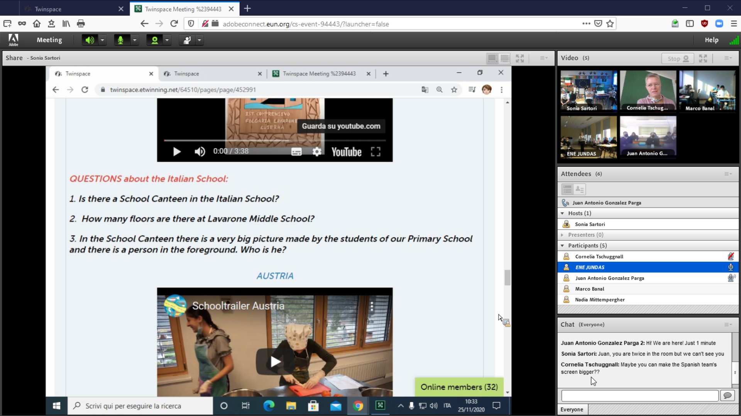The width and height of the screenshot is (741, 416).
Task: Open the Meeting menu
Action: point(49,40)
